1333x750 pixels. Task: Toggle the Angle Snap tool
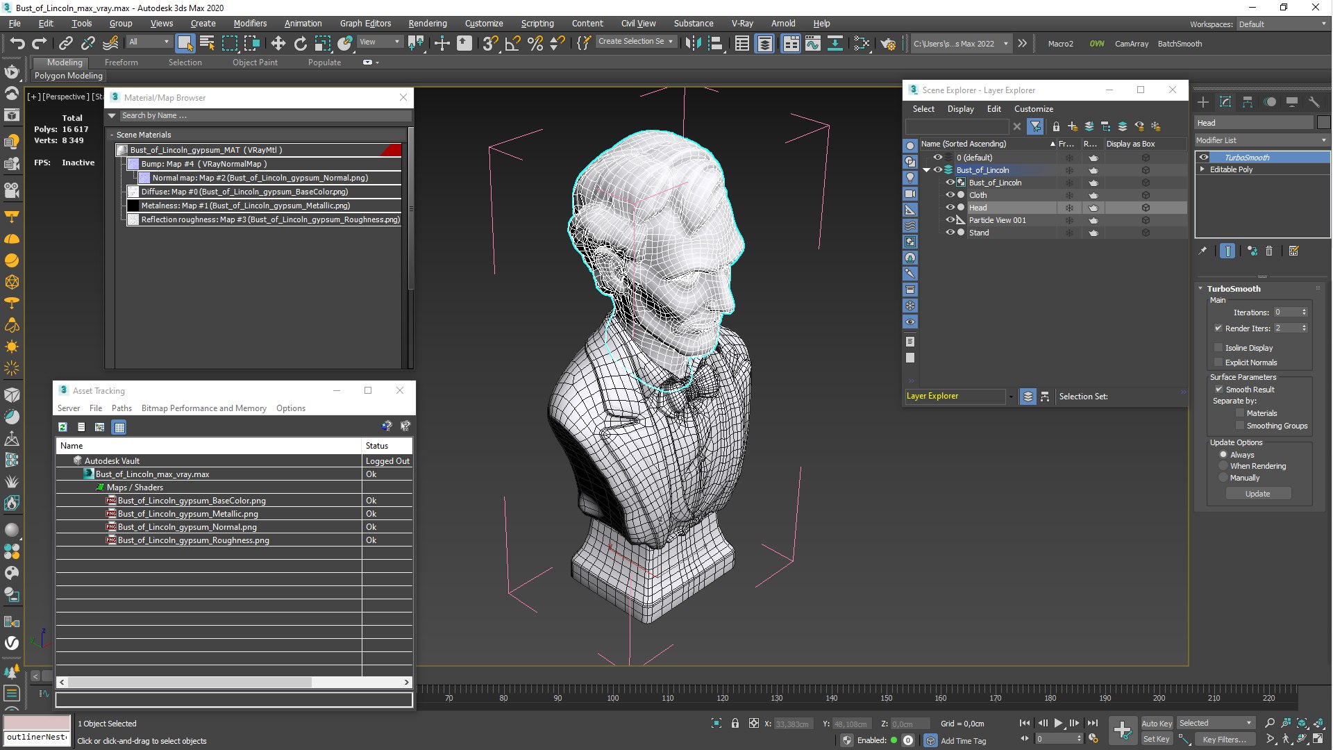coord(512,44)
